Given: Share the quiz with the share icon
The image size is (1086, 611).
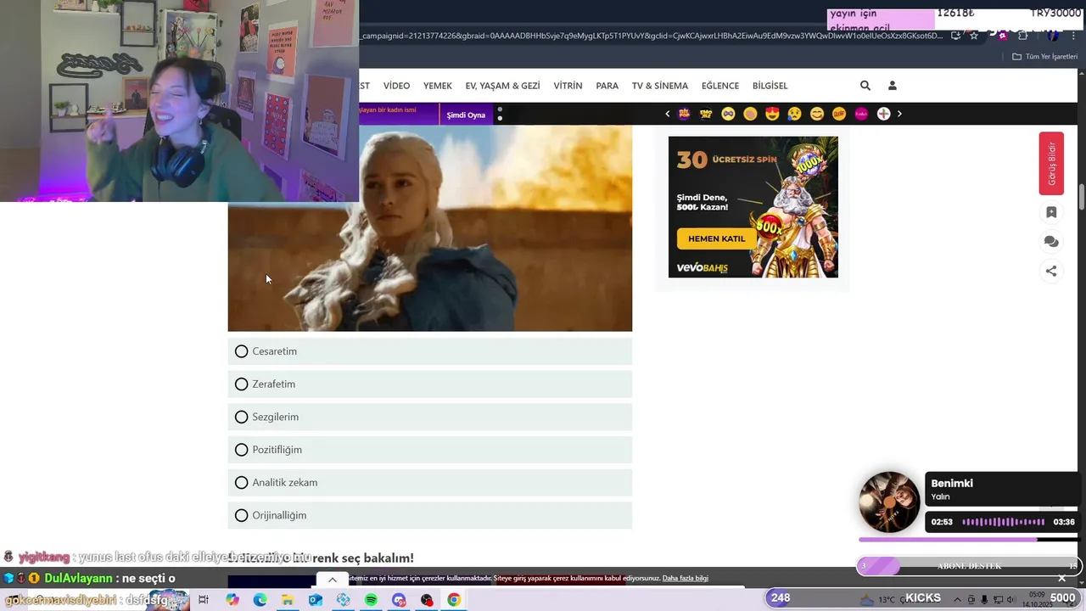Looking at the screenshot, I should click(x=1051, y=271).
